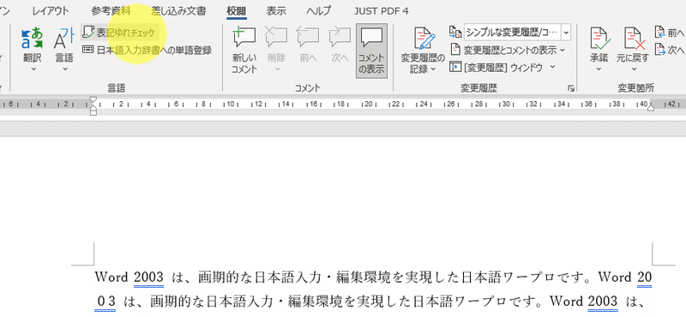
Task: Click 変更履歴の記録 track changes icon
Action: pyautogui.click(x=423, y=39)
